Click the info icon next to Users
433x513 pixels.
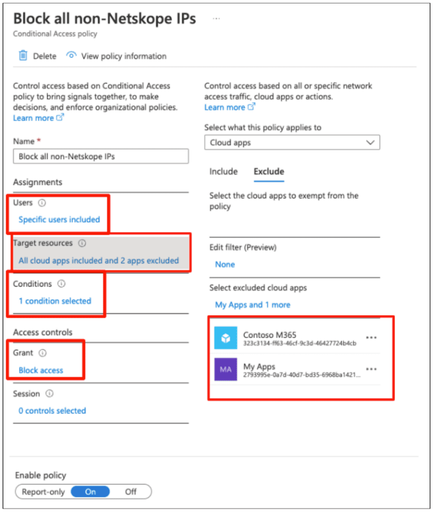click(x=41, y=203)
